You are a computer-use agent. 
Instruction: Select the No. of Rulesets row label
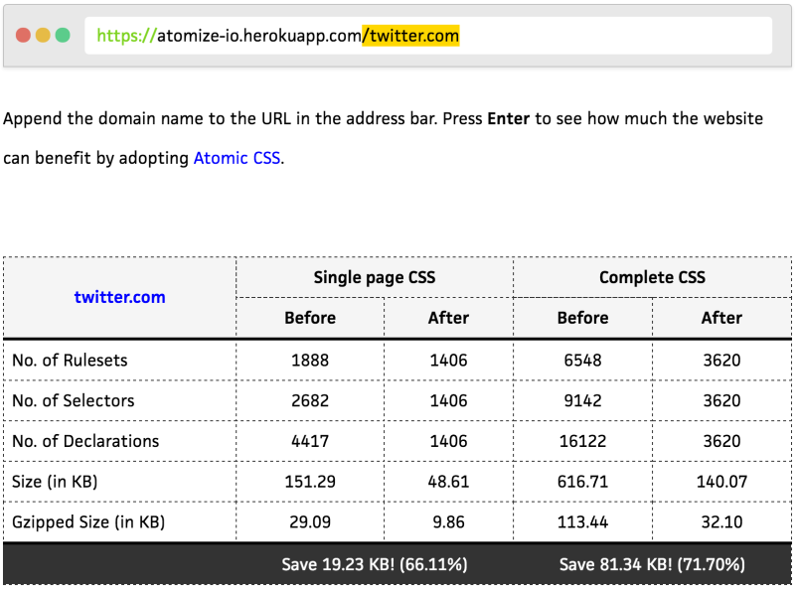coord(70,361)
